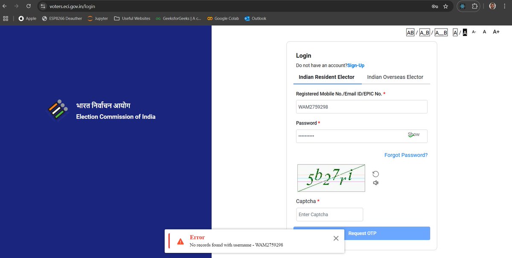The width and height of the screenshot is (512, 258).
Task: Click the 'No records found with username' message
Action: point(236,245)
